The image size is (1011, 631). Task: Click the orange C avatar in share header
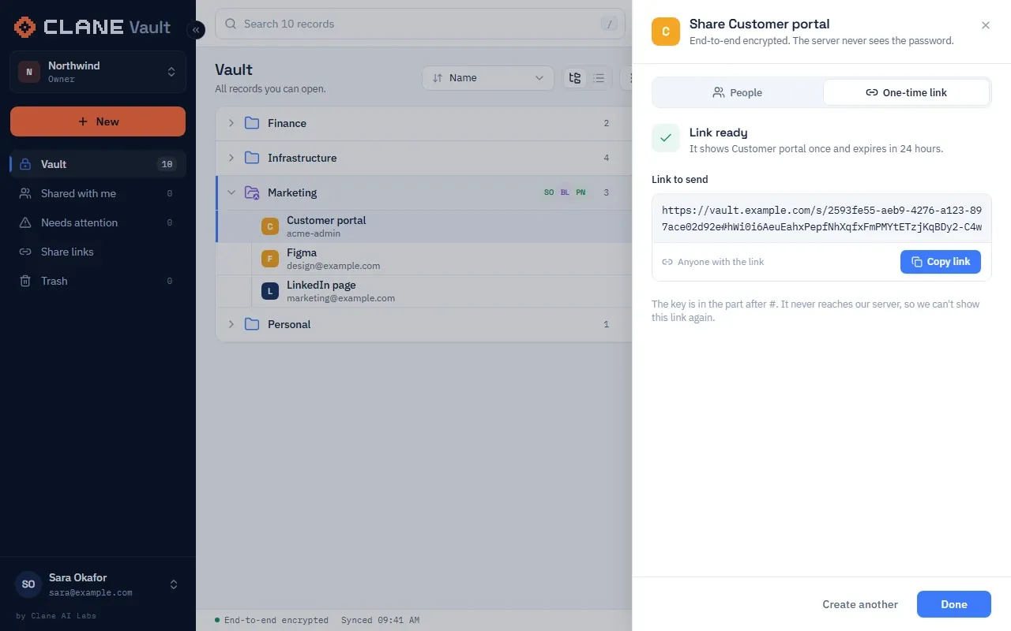pos(666,32)
